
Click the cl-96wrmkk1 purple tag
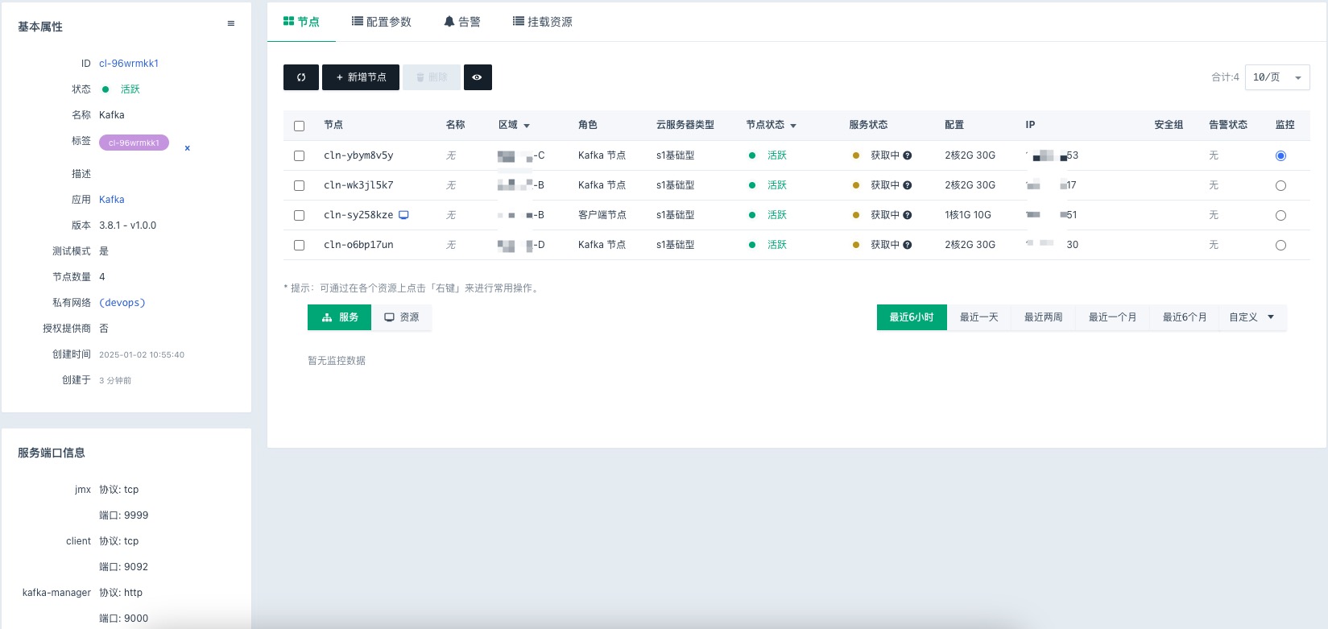(134, 143)
